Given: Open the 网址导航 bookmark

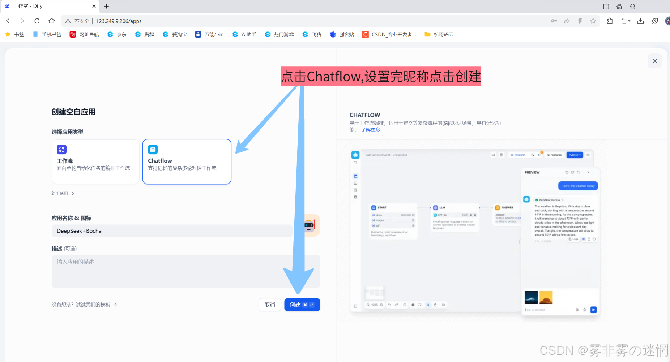Looking at the screenshot, I should (x=84, y=34).
